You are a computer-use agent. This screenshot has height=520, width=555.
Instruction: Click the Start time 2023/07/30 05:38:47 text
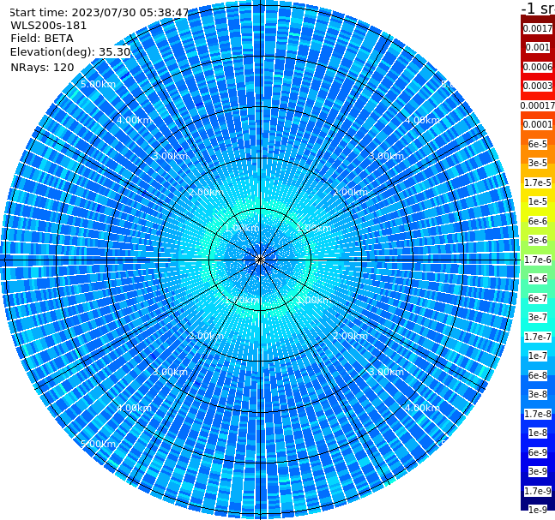pyautogui.click(x=99, y=13)
